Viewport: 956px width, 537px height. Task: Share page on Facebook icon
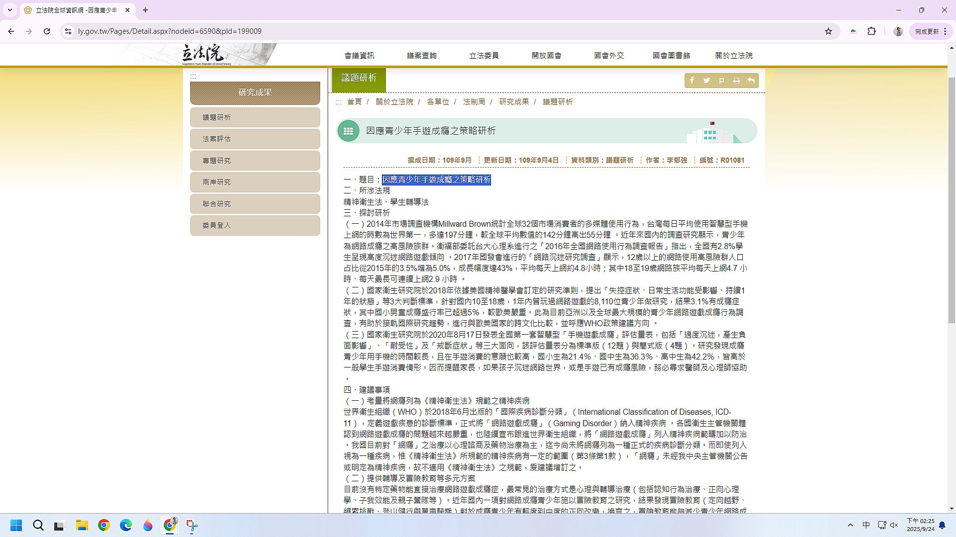692,81
